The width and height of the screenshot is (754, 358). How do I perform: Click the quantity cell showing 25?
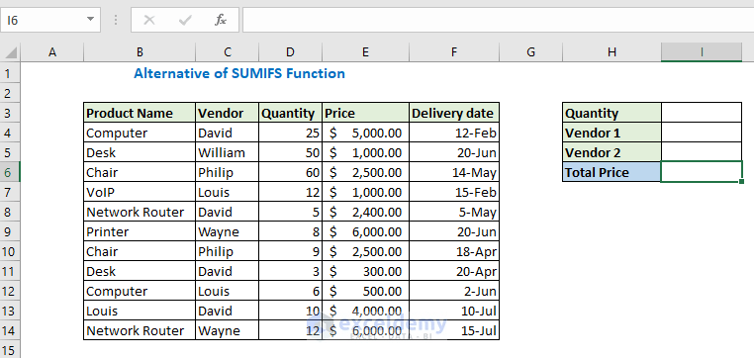(x=291, y=133)
